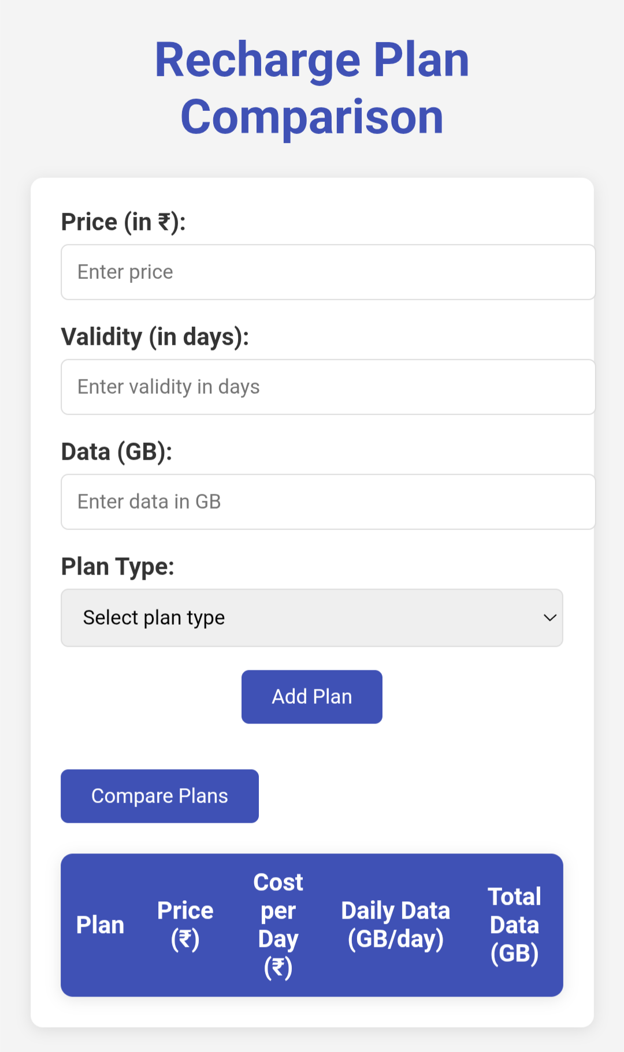624x1052 pixels.
Task: Click the Plan Type chevron arrow
Action: point(549,618)
